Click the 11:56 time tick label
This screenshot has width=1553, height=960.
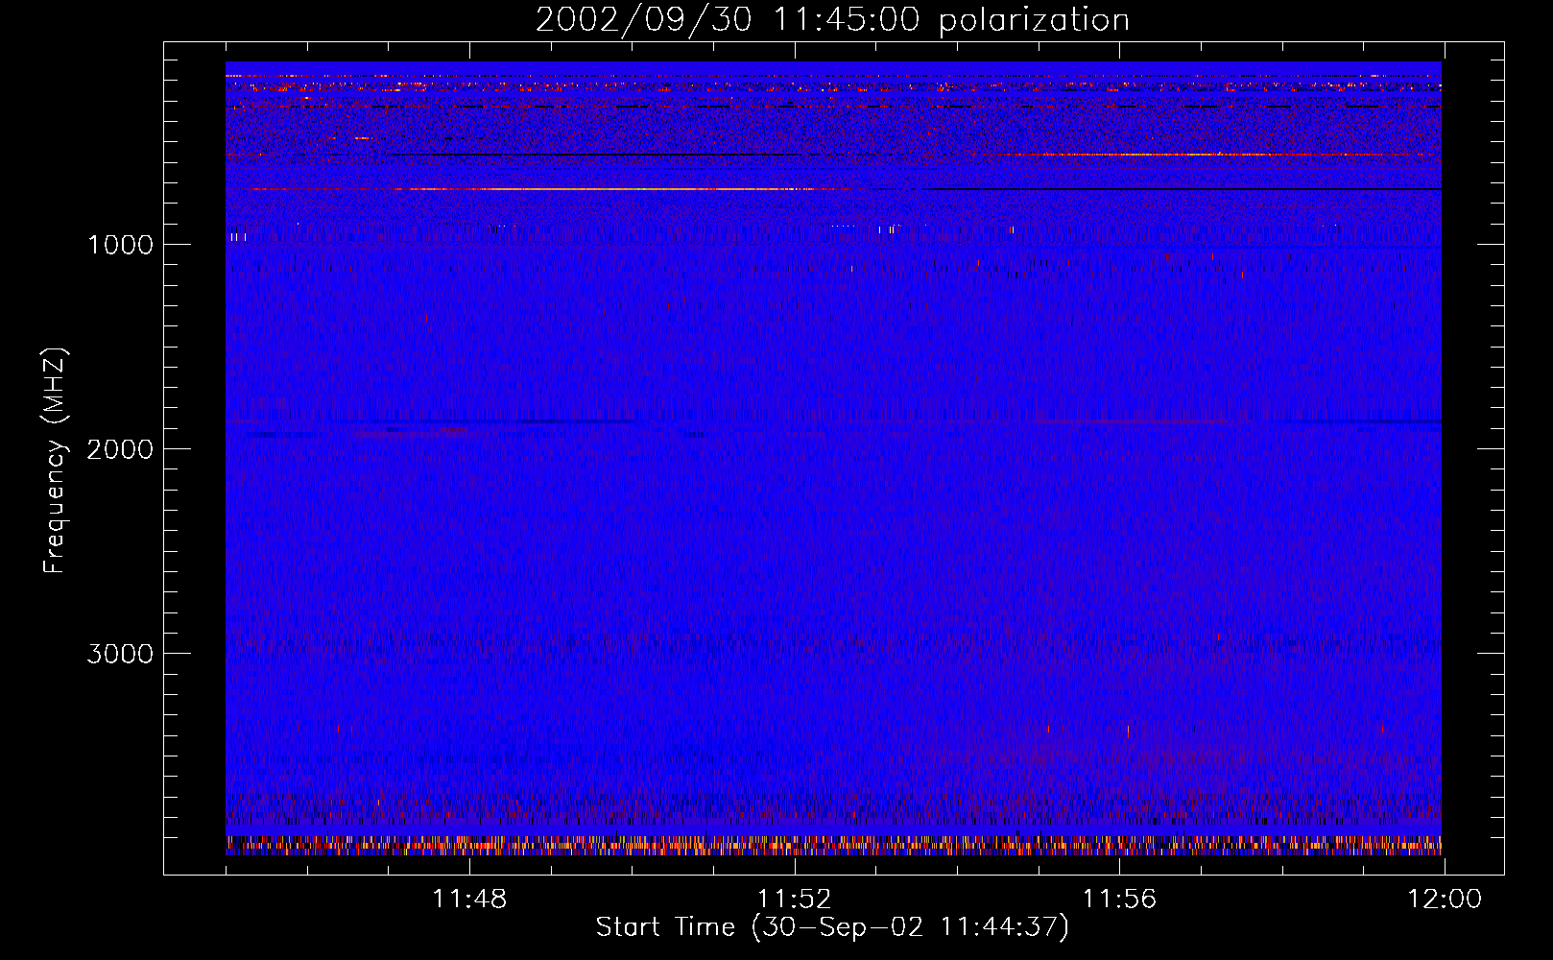pos(1119,900)
